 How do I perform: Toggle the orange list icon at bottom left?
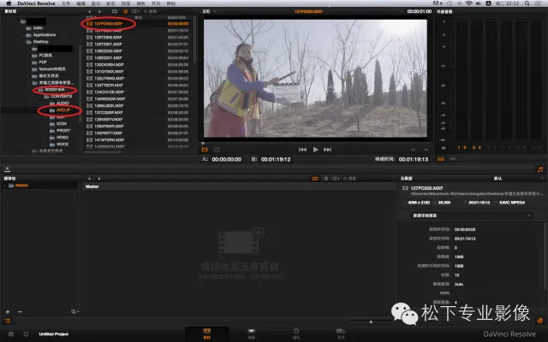[8, 321]
